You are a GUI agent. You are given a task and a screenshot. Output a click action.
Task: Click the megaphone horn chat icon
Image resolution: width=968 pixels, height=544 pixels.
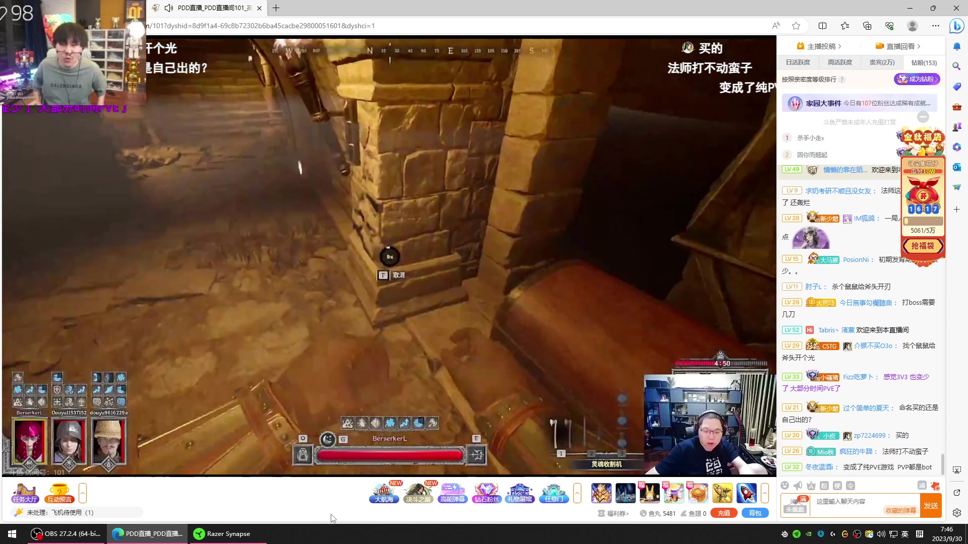pos(798,486)
